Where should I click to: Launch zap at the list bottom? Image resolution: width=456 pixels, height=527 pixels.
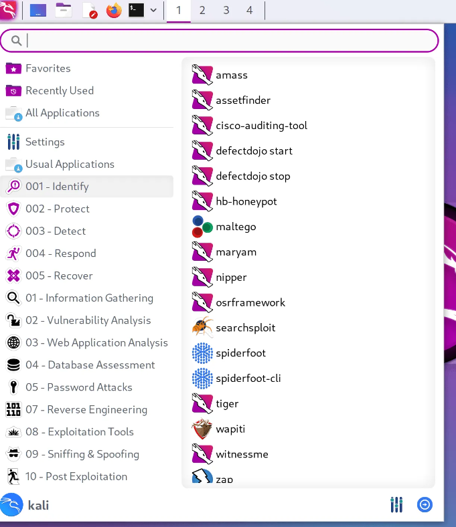click(308, 477)
